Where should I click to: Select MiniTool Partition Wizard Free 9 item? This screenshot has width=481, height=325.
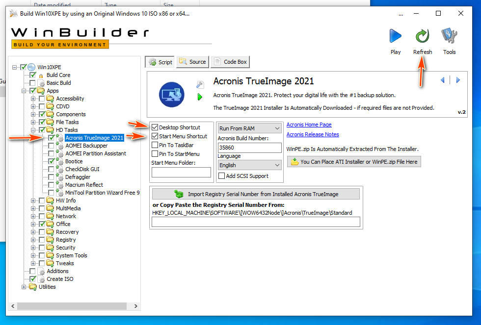102,193
